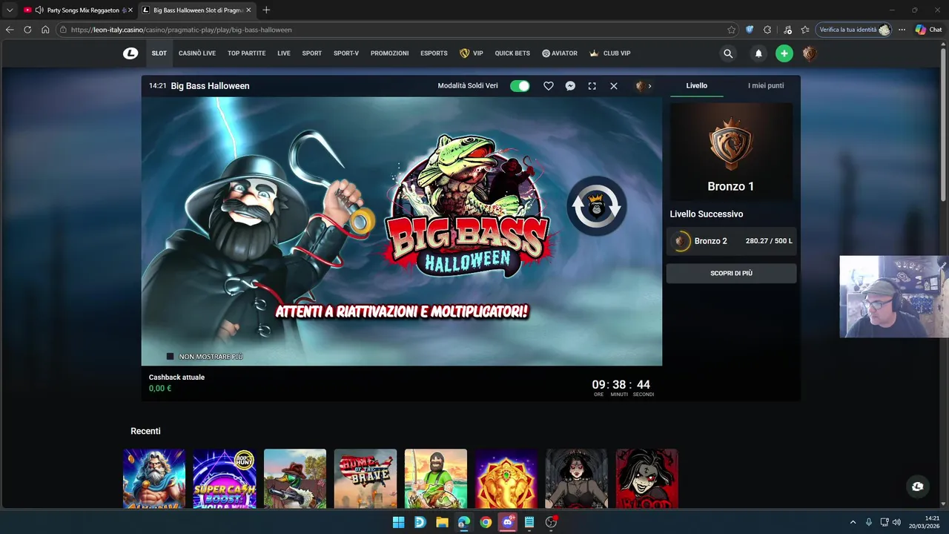Open the live support chat bubble
Image resolution: width=949 pixels, height=534 pixels.
[918, 487]
